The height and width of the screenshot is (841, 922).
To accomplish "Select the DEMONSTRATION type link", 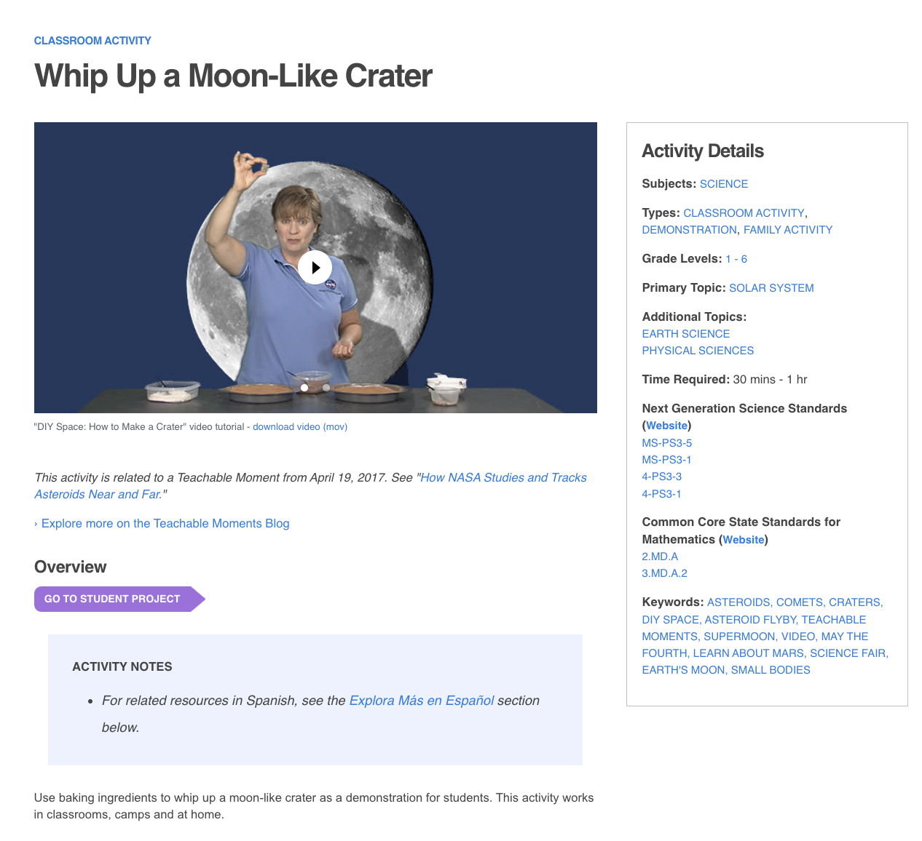I will point(689,230).
